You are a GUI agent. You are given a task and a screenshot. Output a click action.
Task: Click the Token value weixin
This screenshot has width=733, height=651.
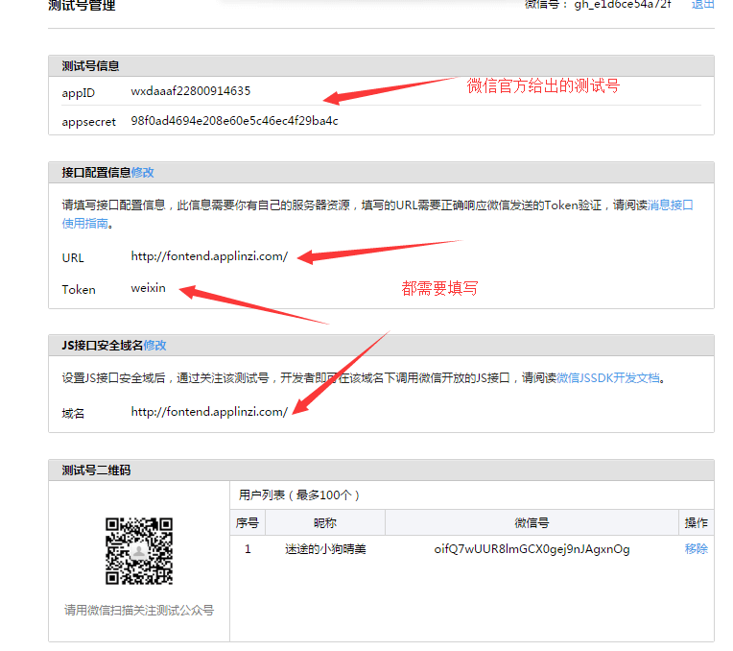tap(148, 288)
